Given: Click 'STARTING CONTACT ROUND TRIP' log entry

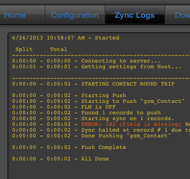Looking at the screenshot, I should click(x=93, y=84).
